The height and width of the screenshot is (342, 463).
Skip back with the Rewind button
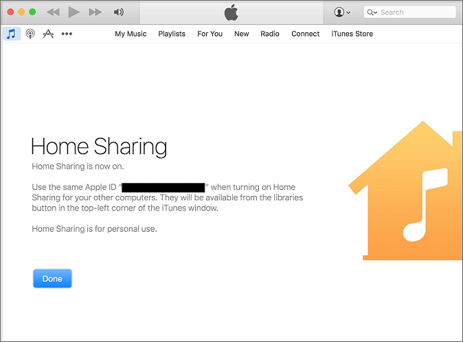click(53, 12)
